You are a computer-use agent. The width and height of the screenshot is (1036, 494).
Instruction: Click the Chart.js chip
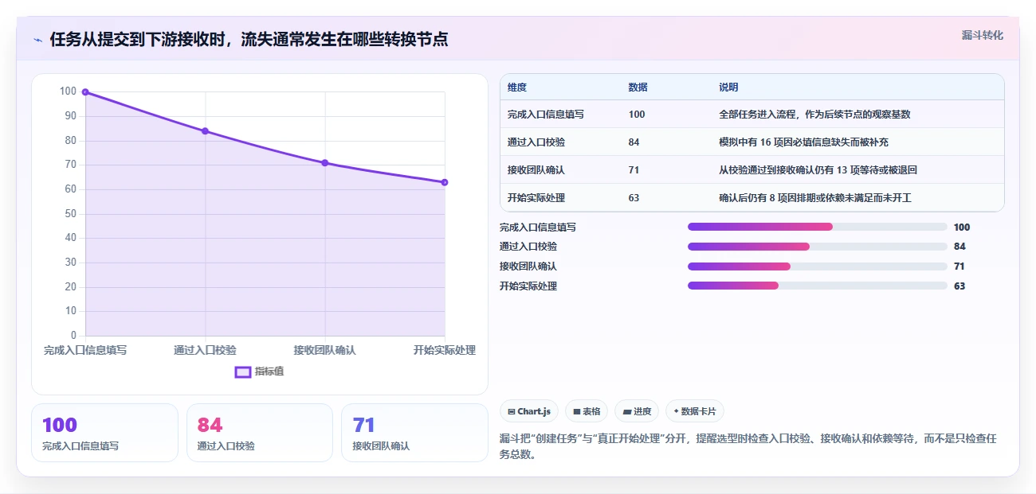[x=529, y=411]
